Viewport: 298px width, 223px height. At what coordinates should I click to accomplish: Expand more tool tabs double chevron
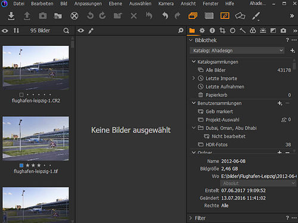[295, 31]
